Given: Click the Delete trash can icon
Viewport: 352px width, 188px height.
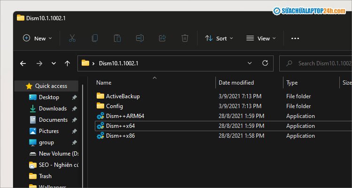Looking at the screenshot, I should 184,38.
